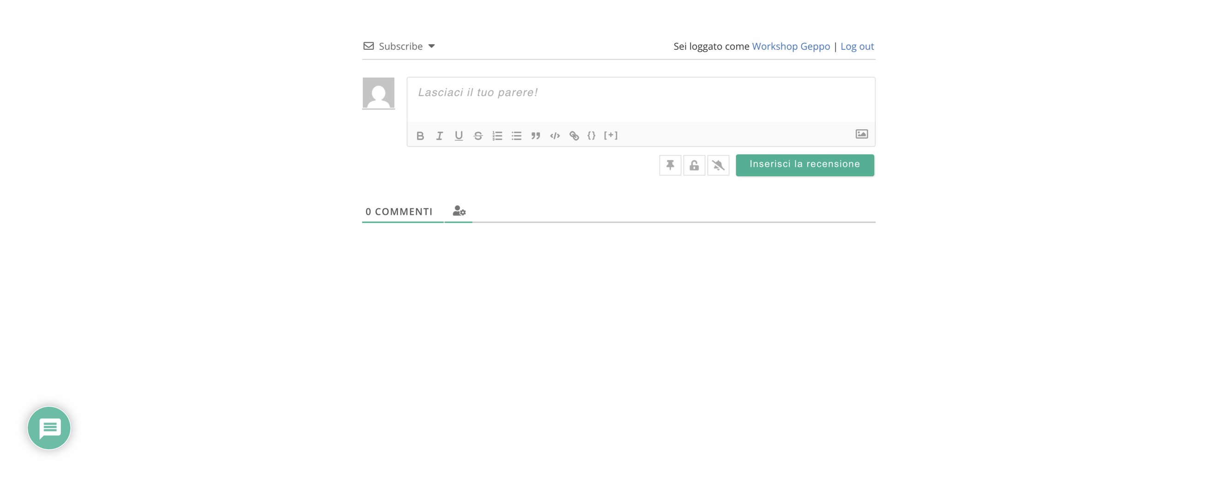This screenshot has width=1222, height=498.
Task: Insert a code block
Action: [555, 136]
